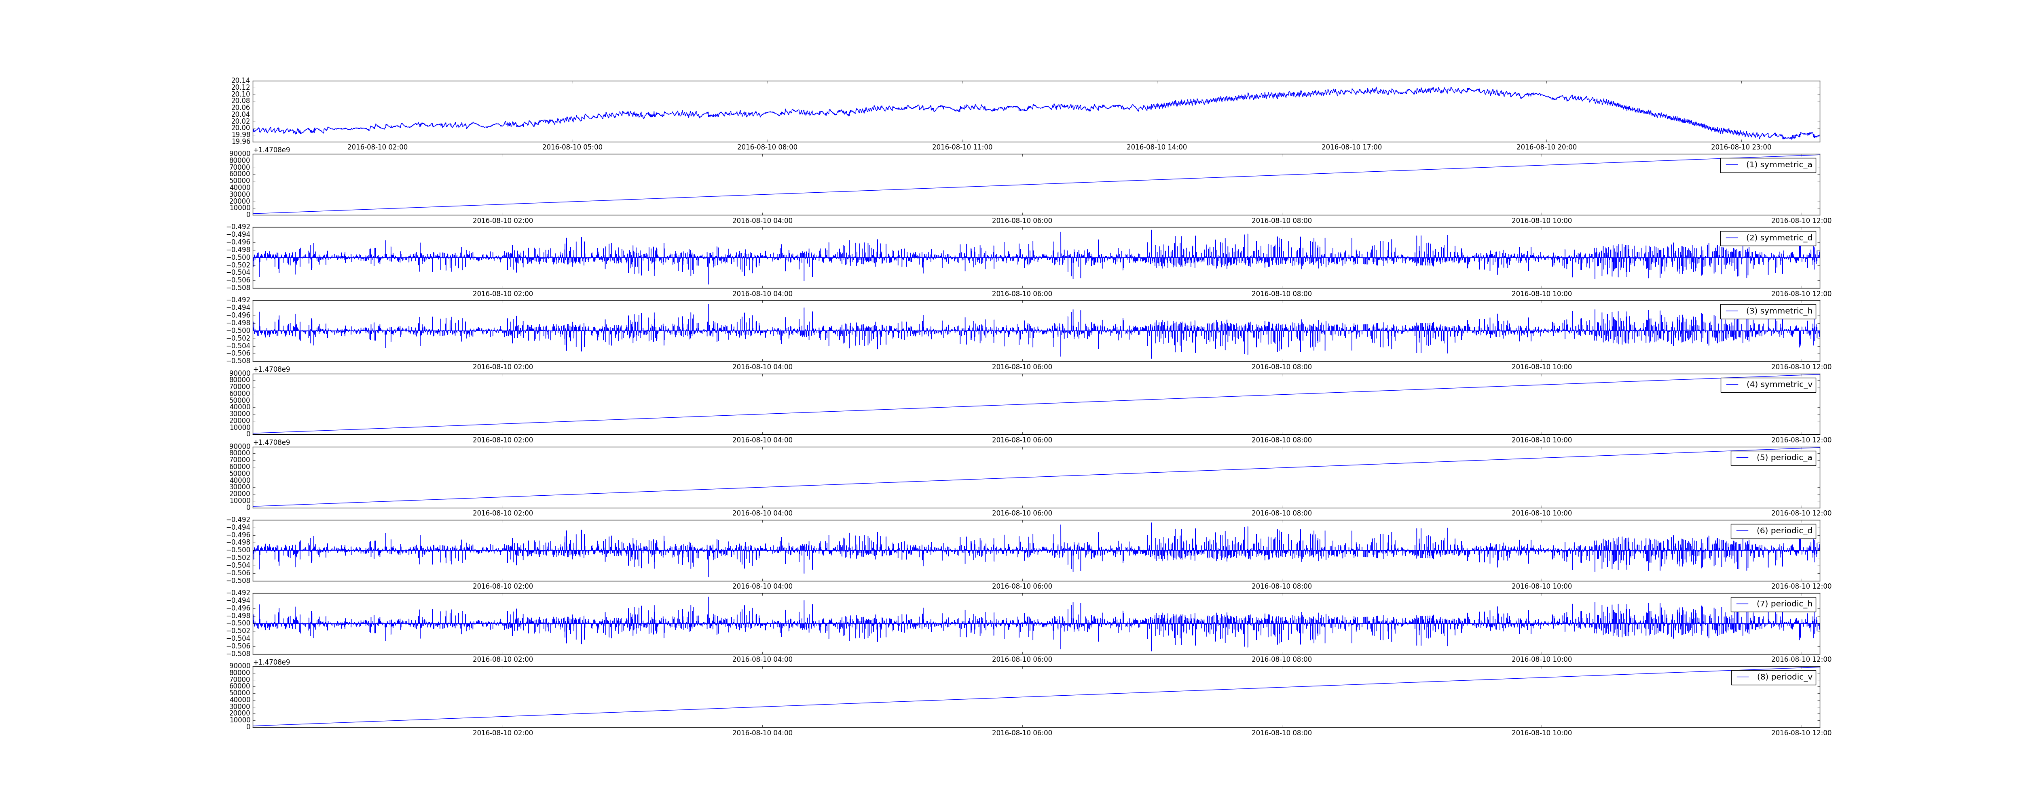Select the (5) periodic_a legend entry
The height and width of the screenshot is (808, 2022).
(x=1784, y=457)
